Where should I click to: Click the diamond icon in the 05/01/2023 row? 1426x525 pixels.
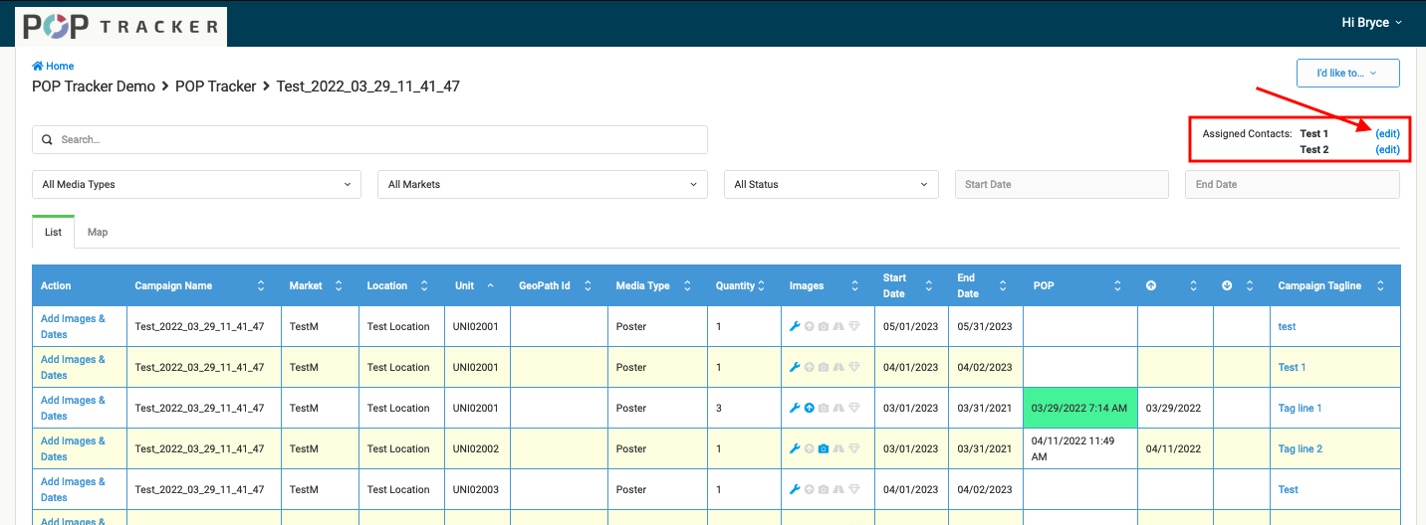pos(853,326)
